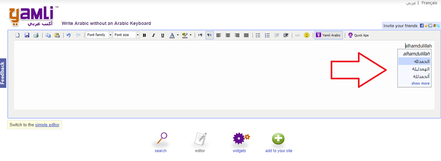Click the add to your site text link
This screenshot has width=441, height=161.
(x=279, y=151)
